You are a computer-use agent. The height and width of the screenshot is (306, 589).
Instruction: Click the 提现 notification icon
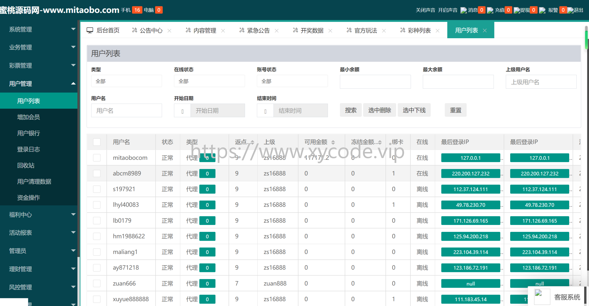(x=517, y=10)
